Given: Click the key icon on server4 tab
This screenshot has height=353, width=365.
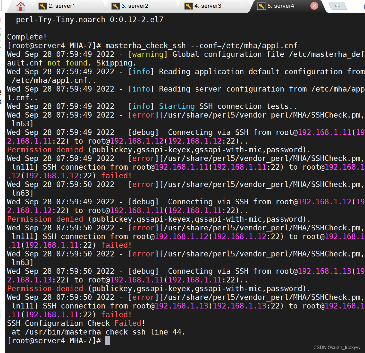Looking at the screenshot, I should tap(261, 6).
